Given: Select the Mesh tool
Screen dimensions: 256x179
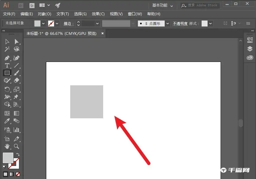Looking at the screenshot, I should pos(7,113).
